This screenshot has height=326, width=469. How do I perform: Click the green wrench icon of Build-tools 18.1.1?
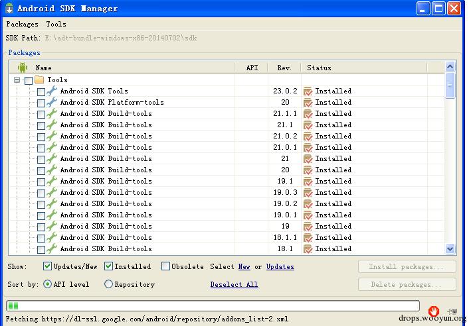point(52,237)
